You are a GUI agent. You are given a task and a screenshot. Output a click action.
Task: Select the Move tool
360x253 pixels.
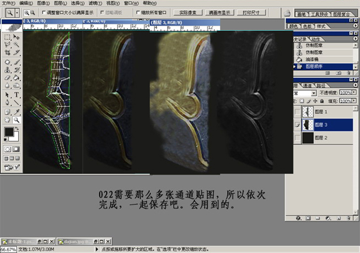pyautogui.click(x=16, y=36)
